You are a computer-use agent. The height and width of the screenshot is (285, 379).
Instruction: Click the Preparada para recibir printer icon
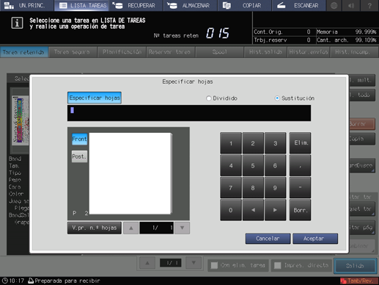coord(31,281)
